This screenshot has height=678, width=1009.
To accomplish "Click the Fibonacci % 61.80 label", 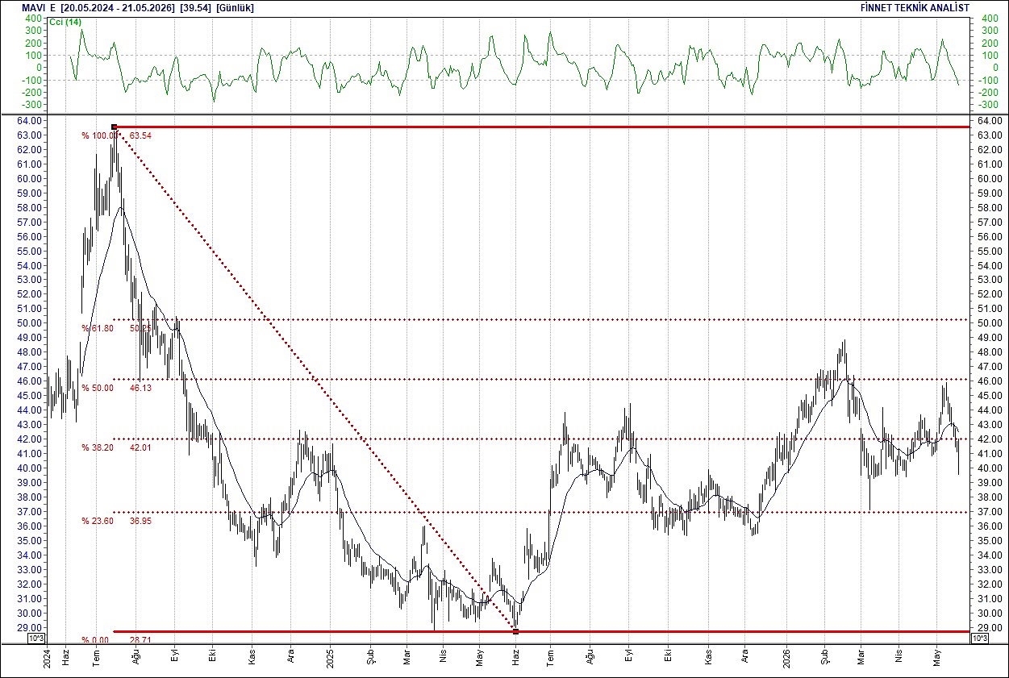I will (98, 328).
